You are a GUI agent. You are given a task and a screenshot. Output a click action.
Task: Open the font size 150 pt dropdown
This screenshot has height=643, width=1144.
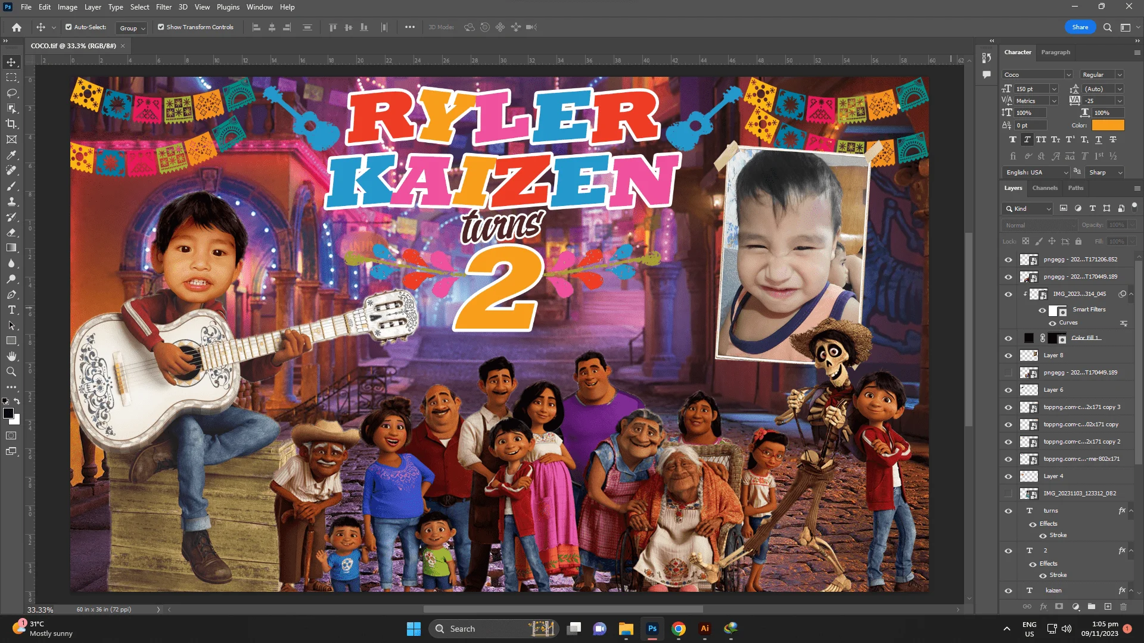1054,89
